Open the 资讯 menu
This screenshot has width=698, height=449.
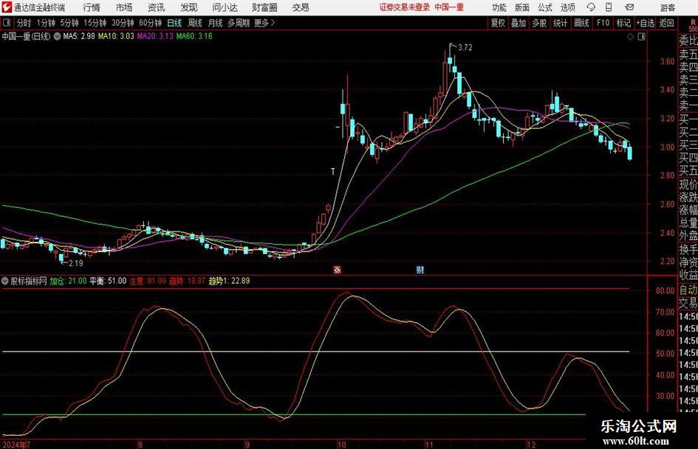(157, 7)
